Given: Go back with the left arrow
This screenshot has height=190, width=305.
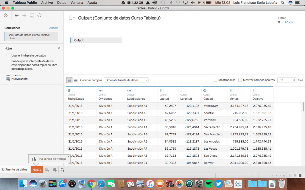Looking at the screenshot, I should click(17, 15).
